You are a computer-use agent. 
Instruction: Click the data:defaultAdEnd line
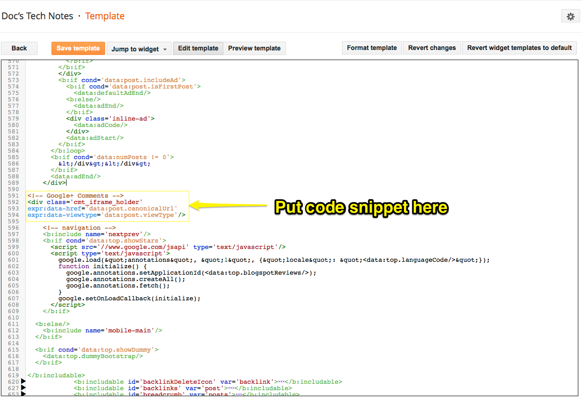click(112, 93)
